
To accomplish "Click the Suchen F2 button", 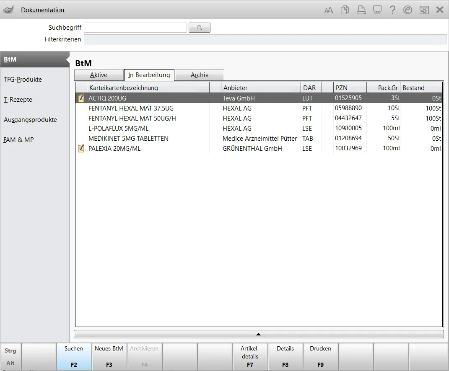I will point(74,356).
